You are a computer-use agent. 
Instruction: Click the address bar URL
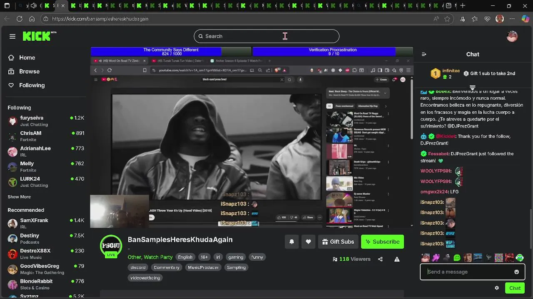point(100,19)
